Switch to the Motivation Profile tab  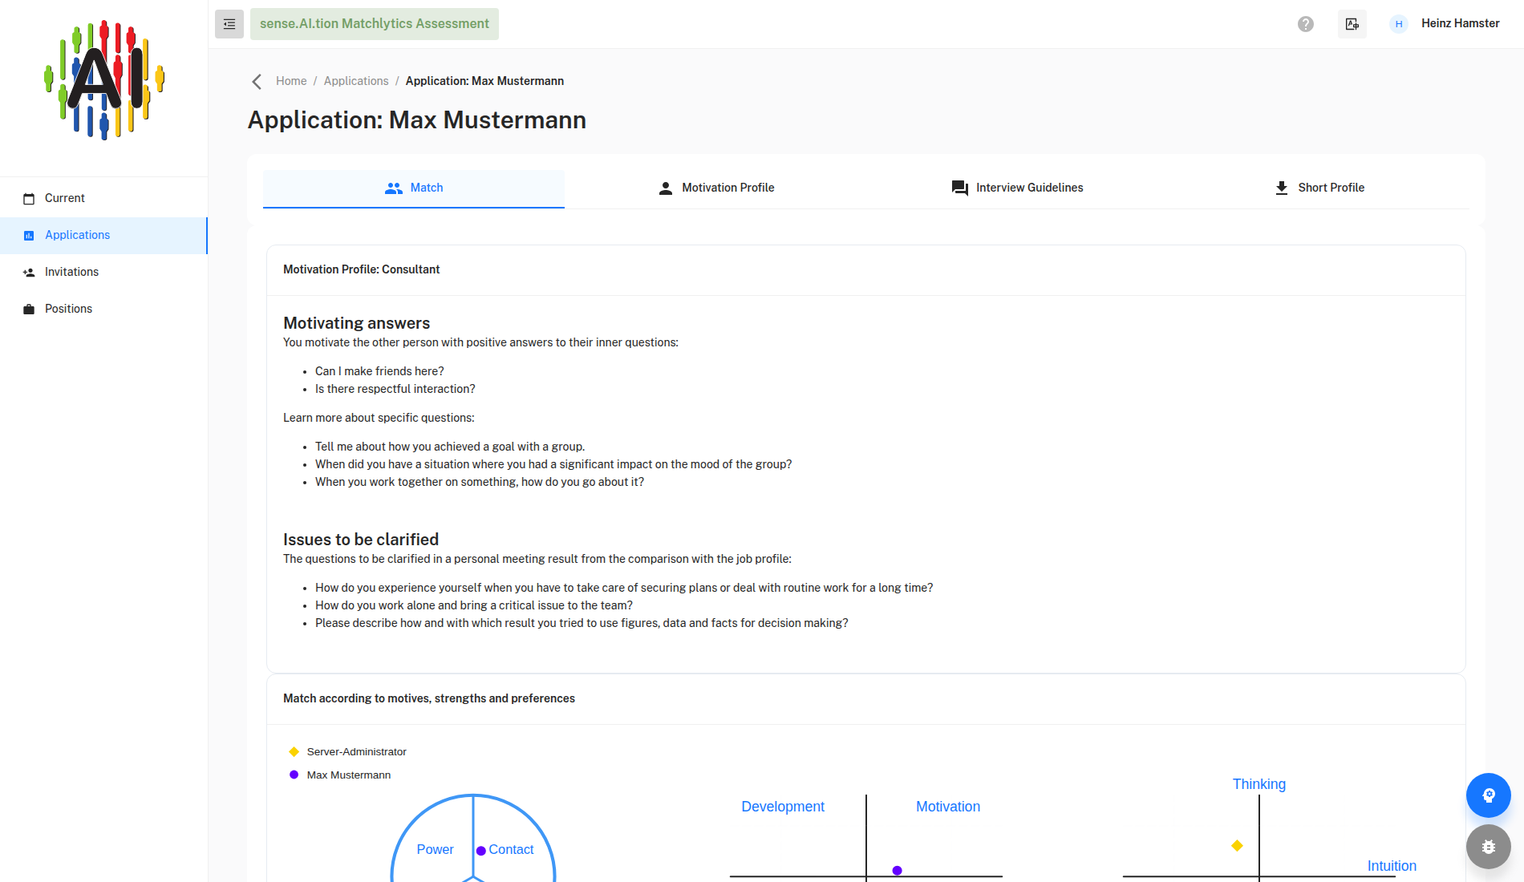[x=715, y=188]
